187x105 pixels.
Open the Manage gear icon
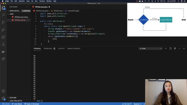pyautogui.click(x=3, y=98)
